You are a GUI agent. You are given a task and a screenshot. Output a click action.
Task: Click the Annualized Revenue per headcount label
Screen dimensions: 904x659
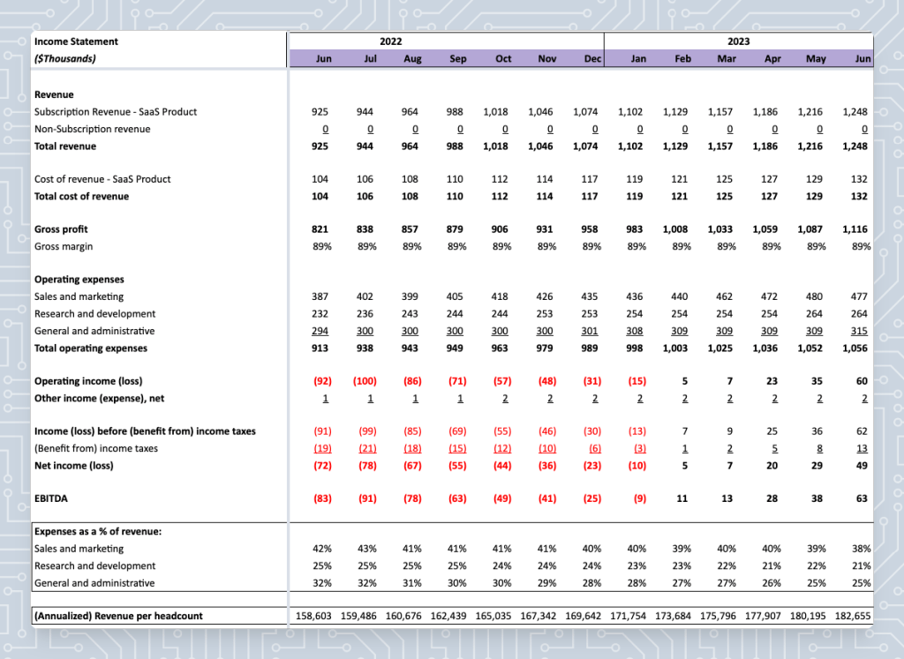tap(118, 617)
